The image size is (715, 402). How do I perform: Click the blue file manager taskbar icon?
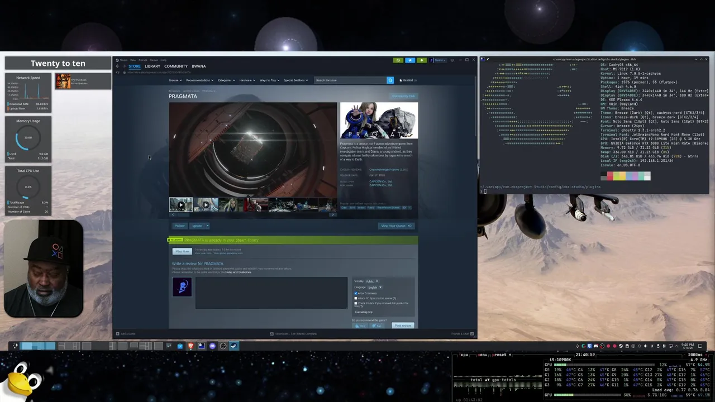coord(180,346)
